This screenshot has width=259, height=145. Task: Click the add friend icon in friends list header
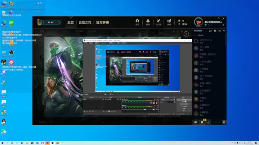point(210,31)
